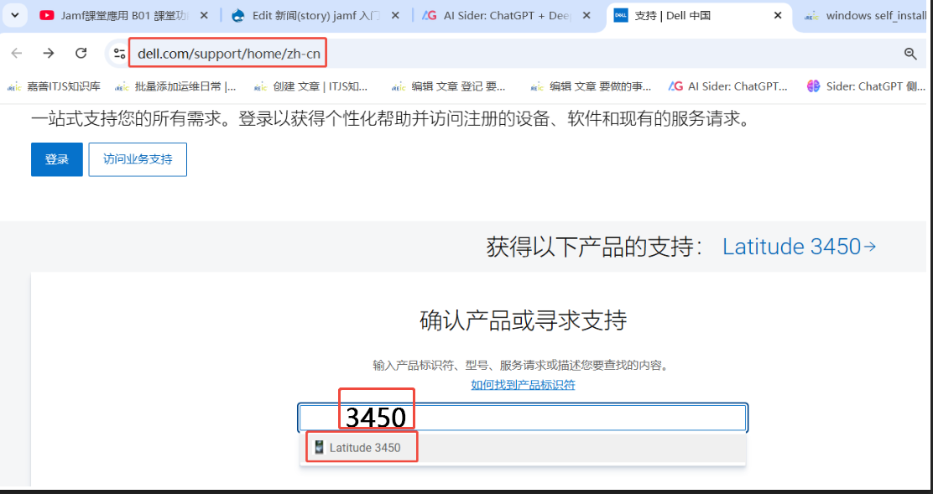Close the Jamf課堂應用 YouTube tab
This screenshot has width=933, height=494.
204,16
